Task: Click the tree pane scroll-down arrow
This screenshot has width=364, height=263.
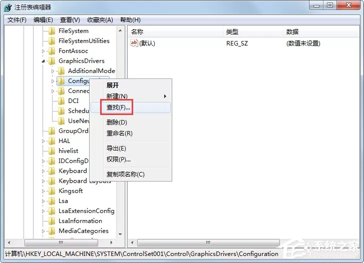Action: coord(120,234)
